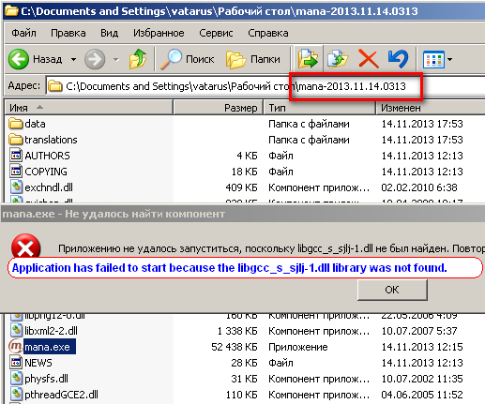This screenshot has width=485, height=404.
Task: Click the 409 КБ size of exchndl.dll
Action: click(241, 187)
